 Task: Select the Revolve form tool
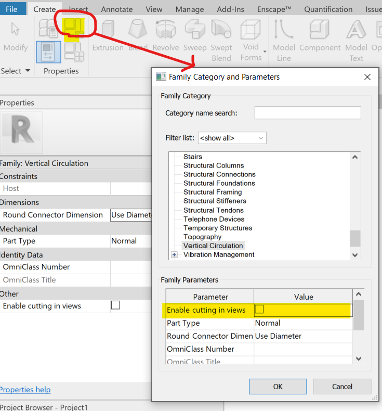coord(165,36)
